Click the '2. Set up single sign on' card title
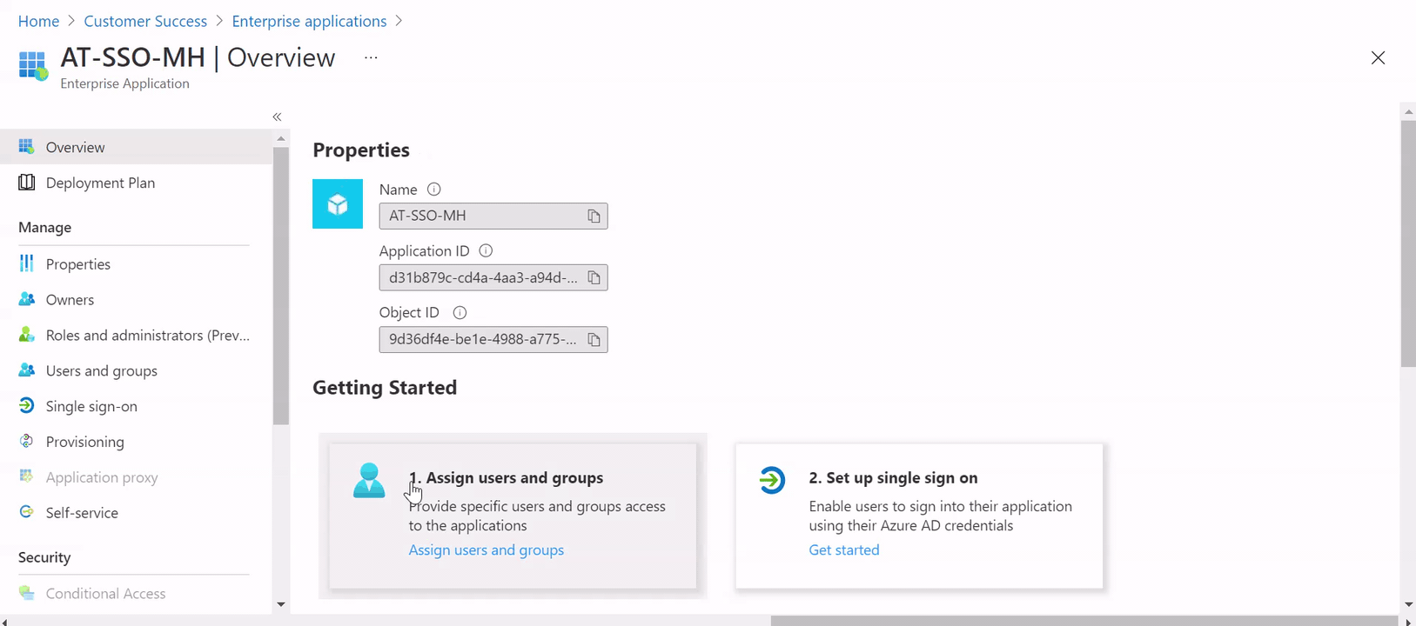The width and height of the screenshot is (1416, 626). (893, 477)
